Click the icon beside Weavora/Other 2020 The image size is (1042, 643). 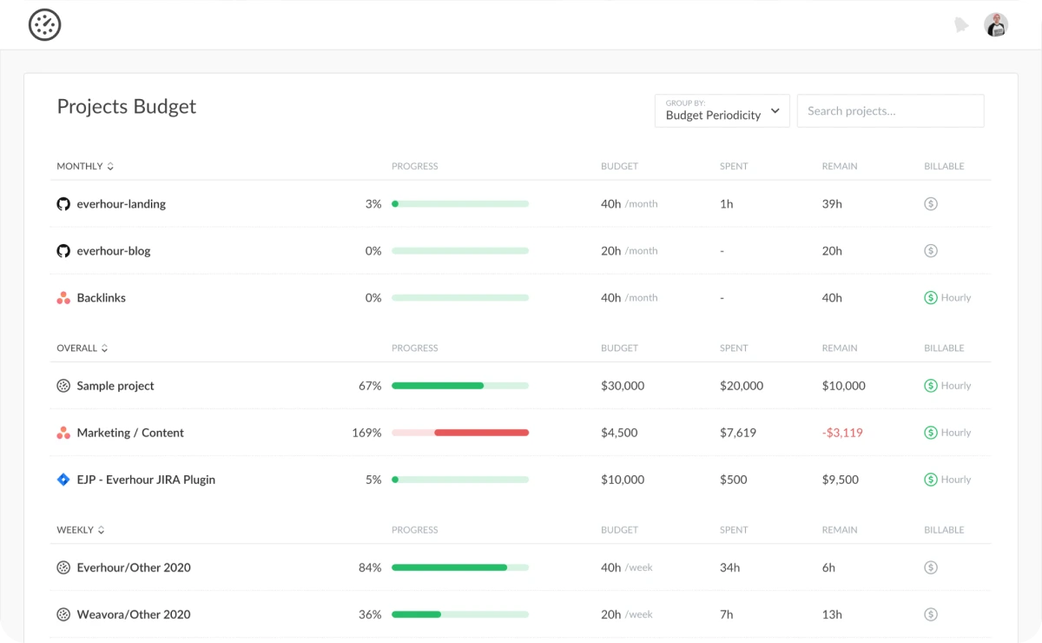pyautogui.click(x=63, y=614)
